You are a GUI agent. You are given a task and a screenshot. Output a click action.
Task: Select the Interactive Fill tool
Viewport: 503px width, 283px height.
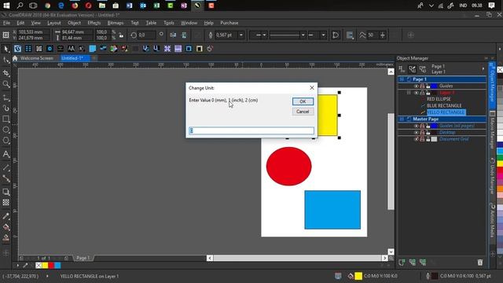pos(6,227)
